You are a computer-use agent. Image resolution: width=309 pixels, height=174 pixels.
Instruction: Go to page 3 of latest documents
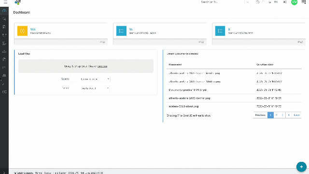pyautogui.click(x=282, y=115)
